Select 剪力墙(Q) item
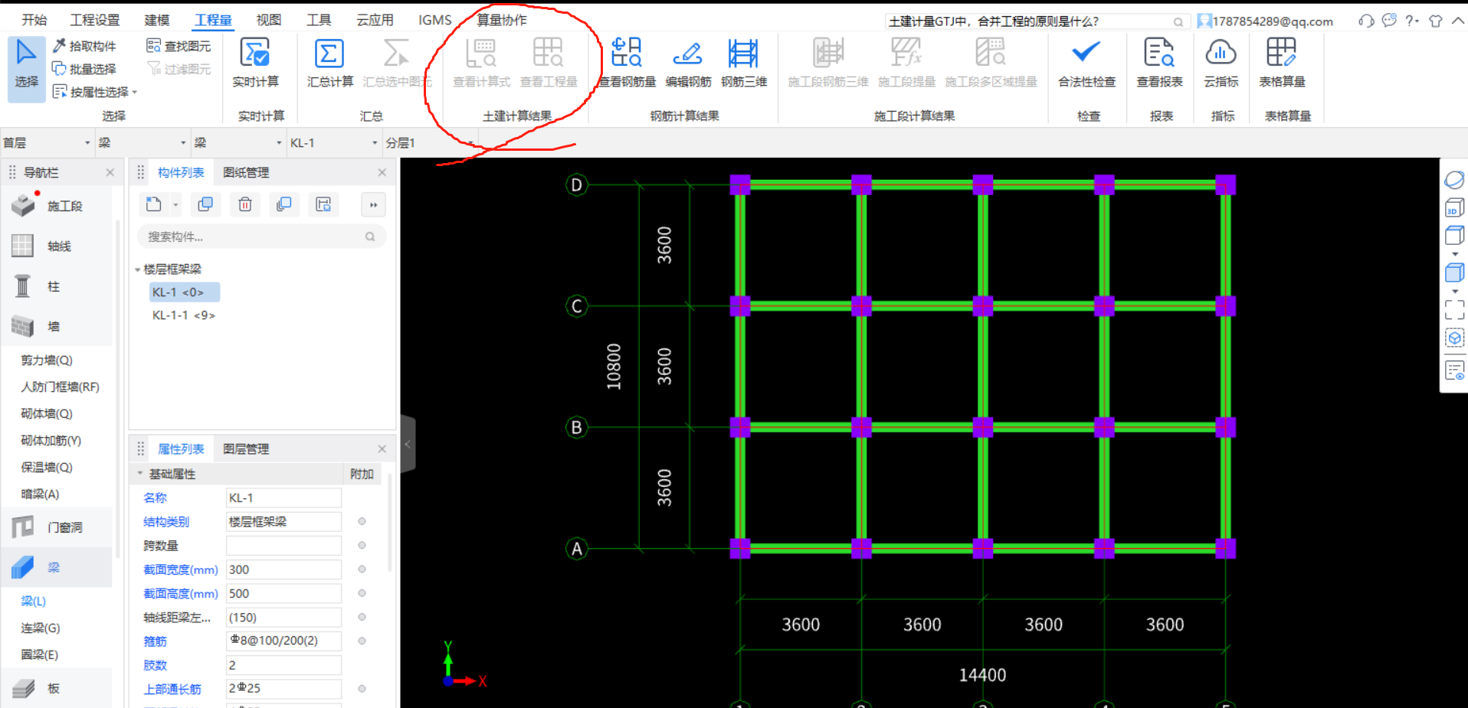This screenshot has height=708, width=1468. pyautogui.click(x=47, y=360)
